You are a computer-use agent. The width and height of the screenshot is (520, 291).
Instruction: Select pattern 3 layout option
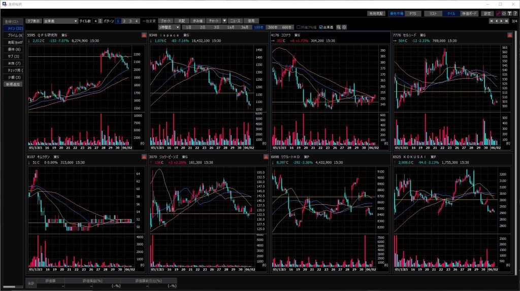tap(131, 21)
